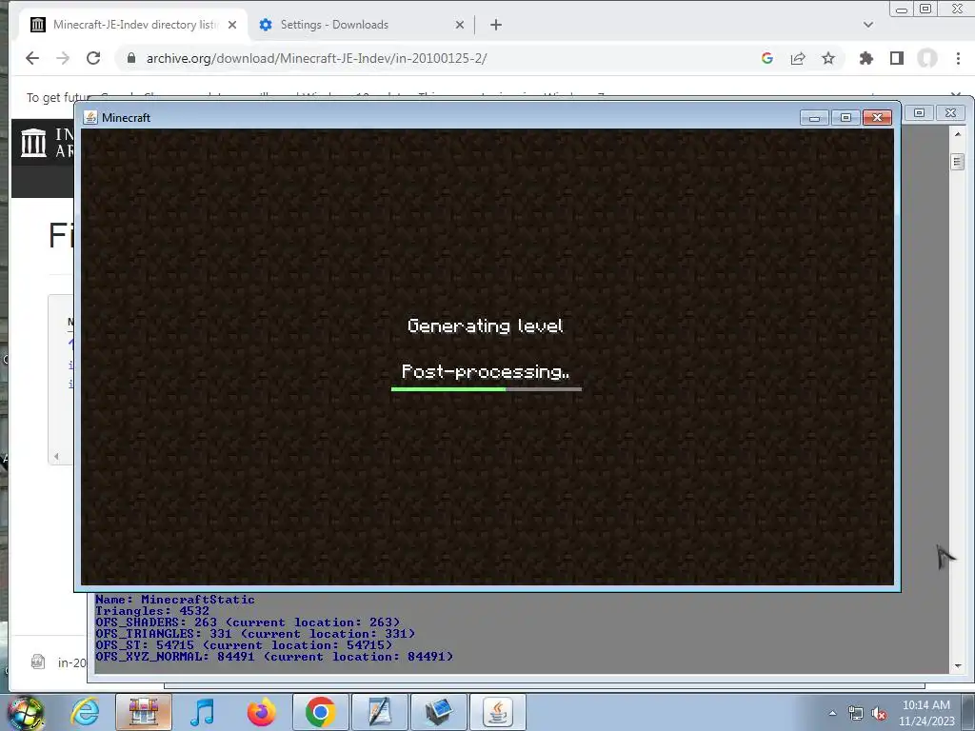Open the clock showing 10:14 AM
This screenshot has height=731, width=975.
(x=925, y=713)
